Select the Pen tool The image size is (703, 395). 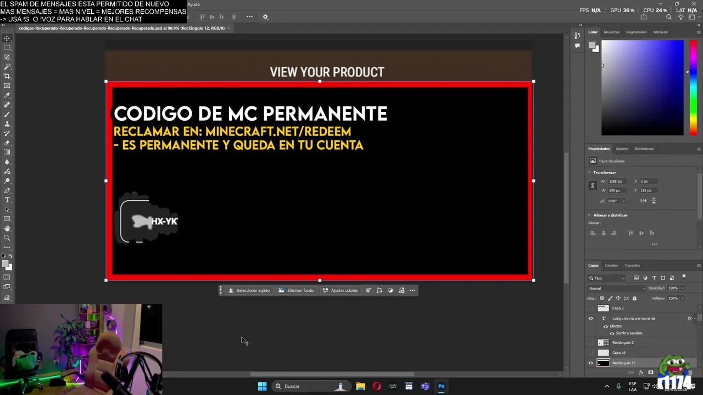7,190
